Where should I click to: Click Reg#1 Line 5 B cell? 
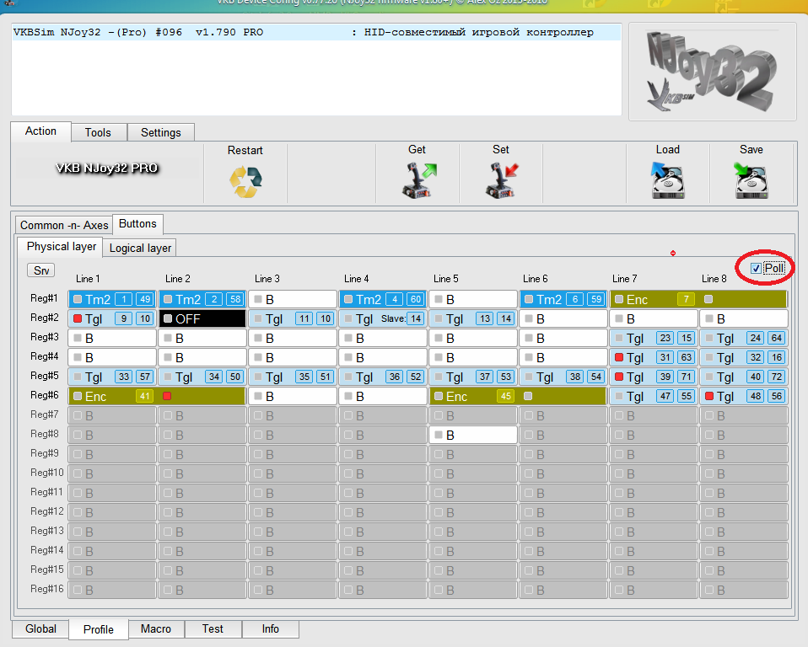pyautogui.click(x=473, y=299)
